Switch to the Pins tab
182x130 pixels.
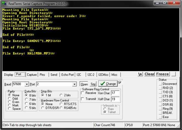42,75
